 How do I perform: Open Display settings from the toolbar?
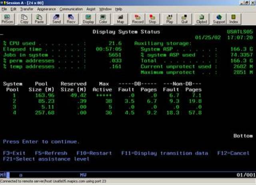(88, 19)
